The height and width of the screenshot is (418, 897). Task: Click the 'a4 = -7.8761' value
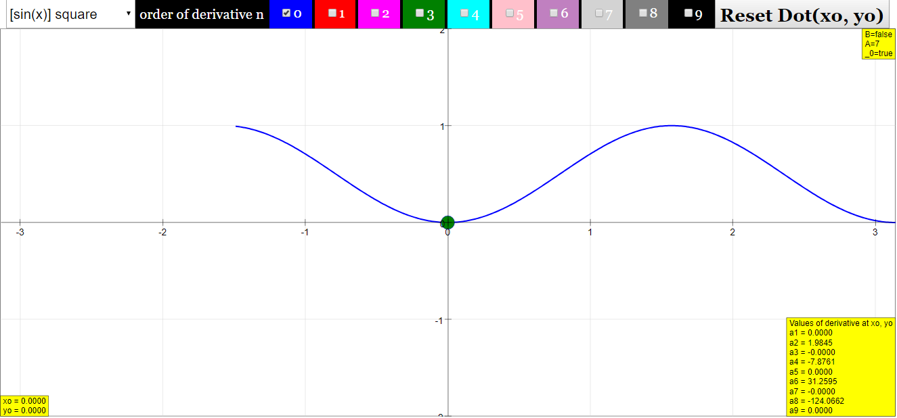click(812, 362)
